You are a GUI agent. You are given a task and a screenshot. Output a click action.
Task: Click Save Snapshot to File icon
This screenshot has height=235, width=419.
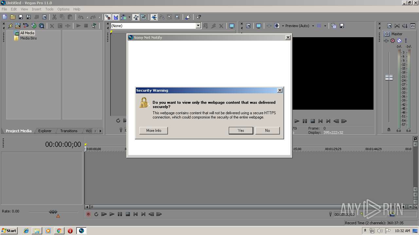342,26
